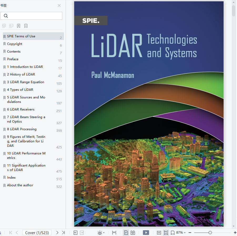Screen dimensions: 237x236
Task: Open 10 LiDAR Performance Metrics bookmark
Action: (x=33, y=155)
